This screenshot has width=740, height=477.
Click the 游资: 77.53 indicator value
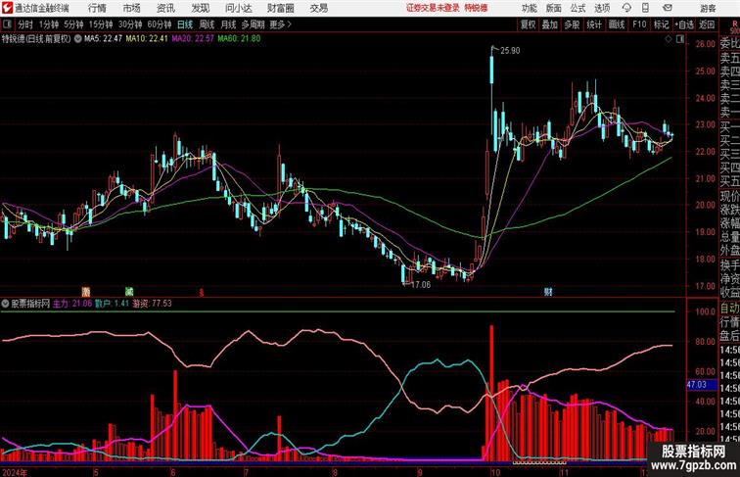click(x=152, y=304)
